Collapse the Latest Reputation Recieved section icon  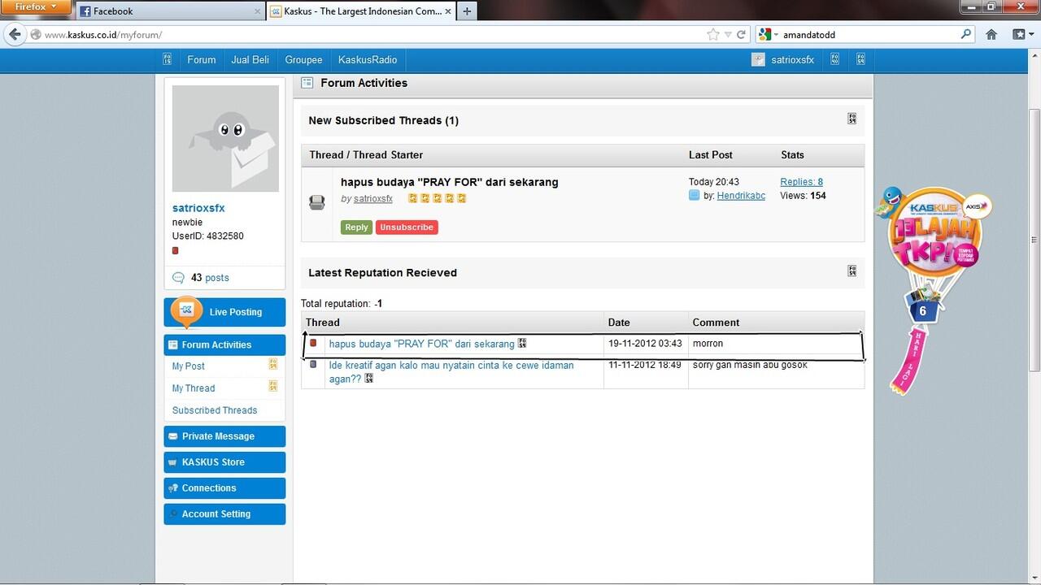(852, 271)
